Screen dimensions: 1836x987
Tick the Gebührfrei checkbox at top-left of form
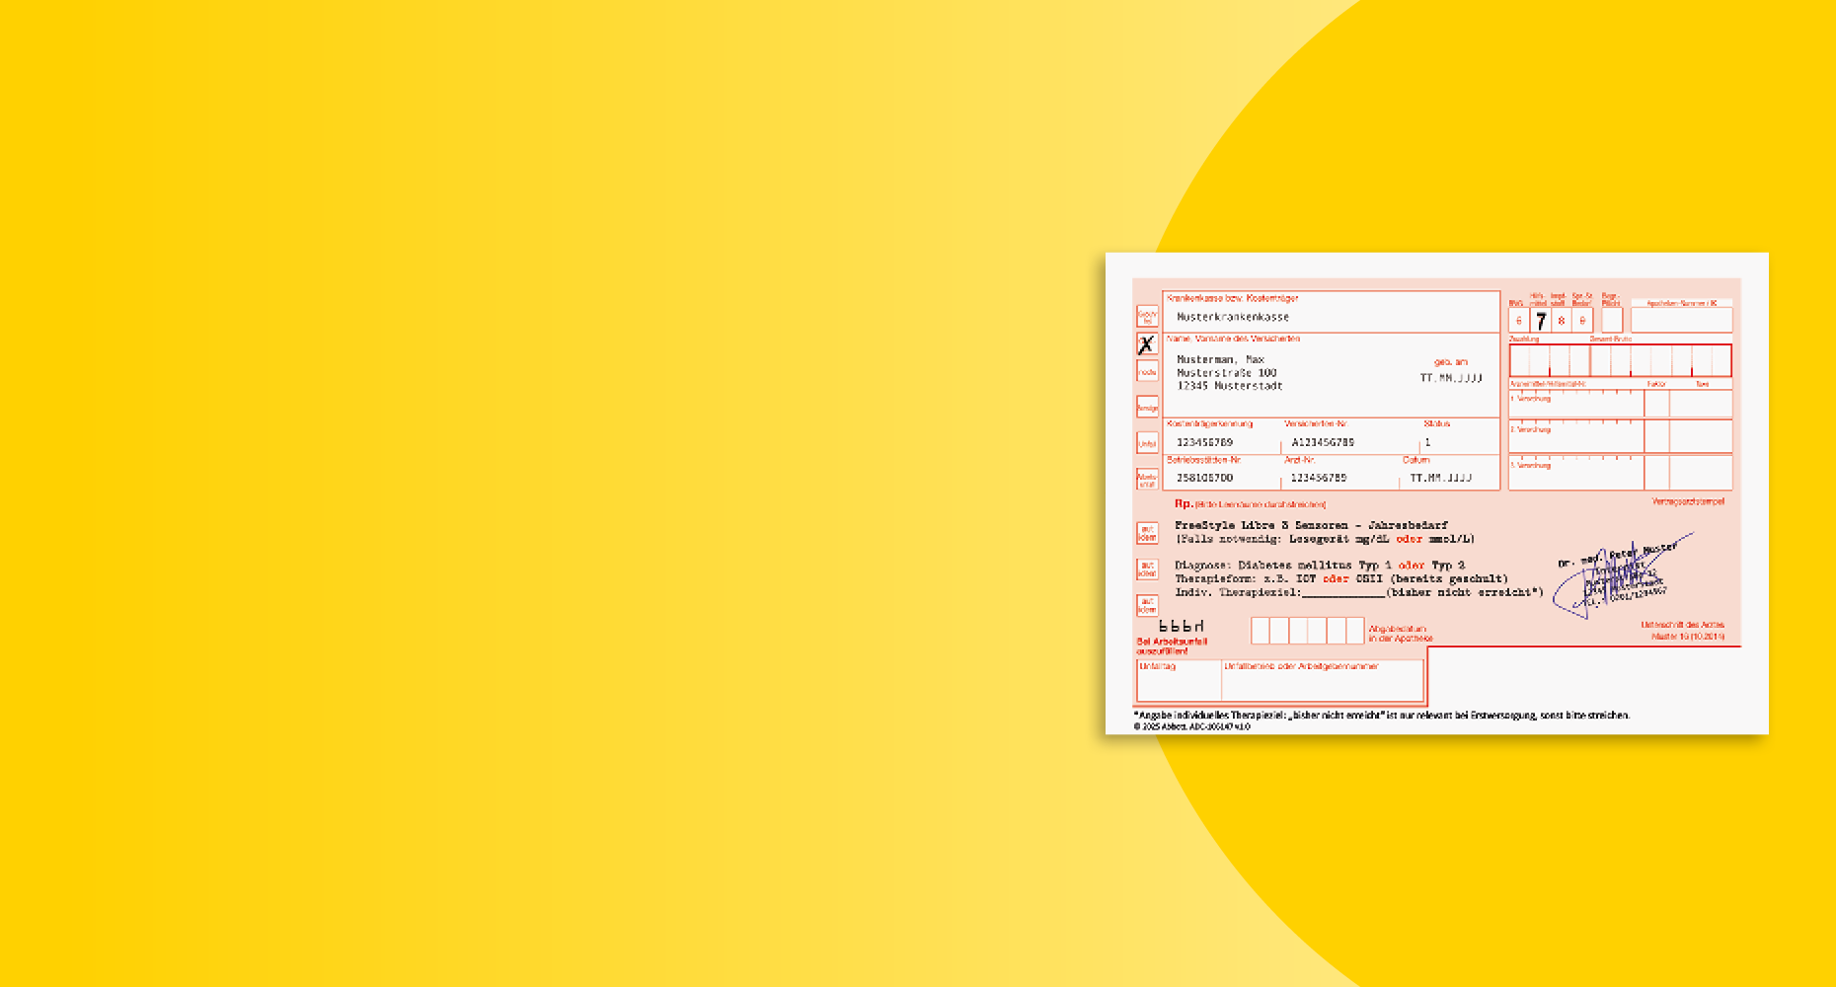click(x=1147, y=317)
